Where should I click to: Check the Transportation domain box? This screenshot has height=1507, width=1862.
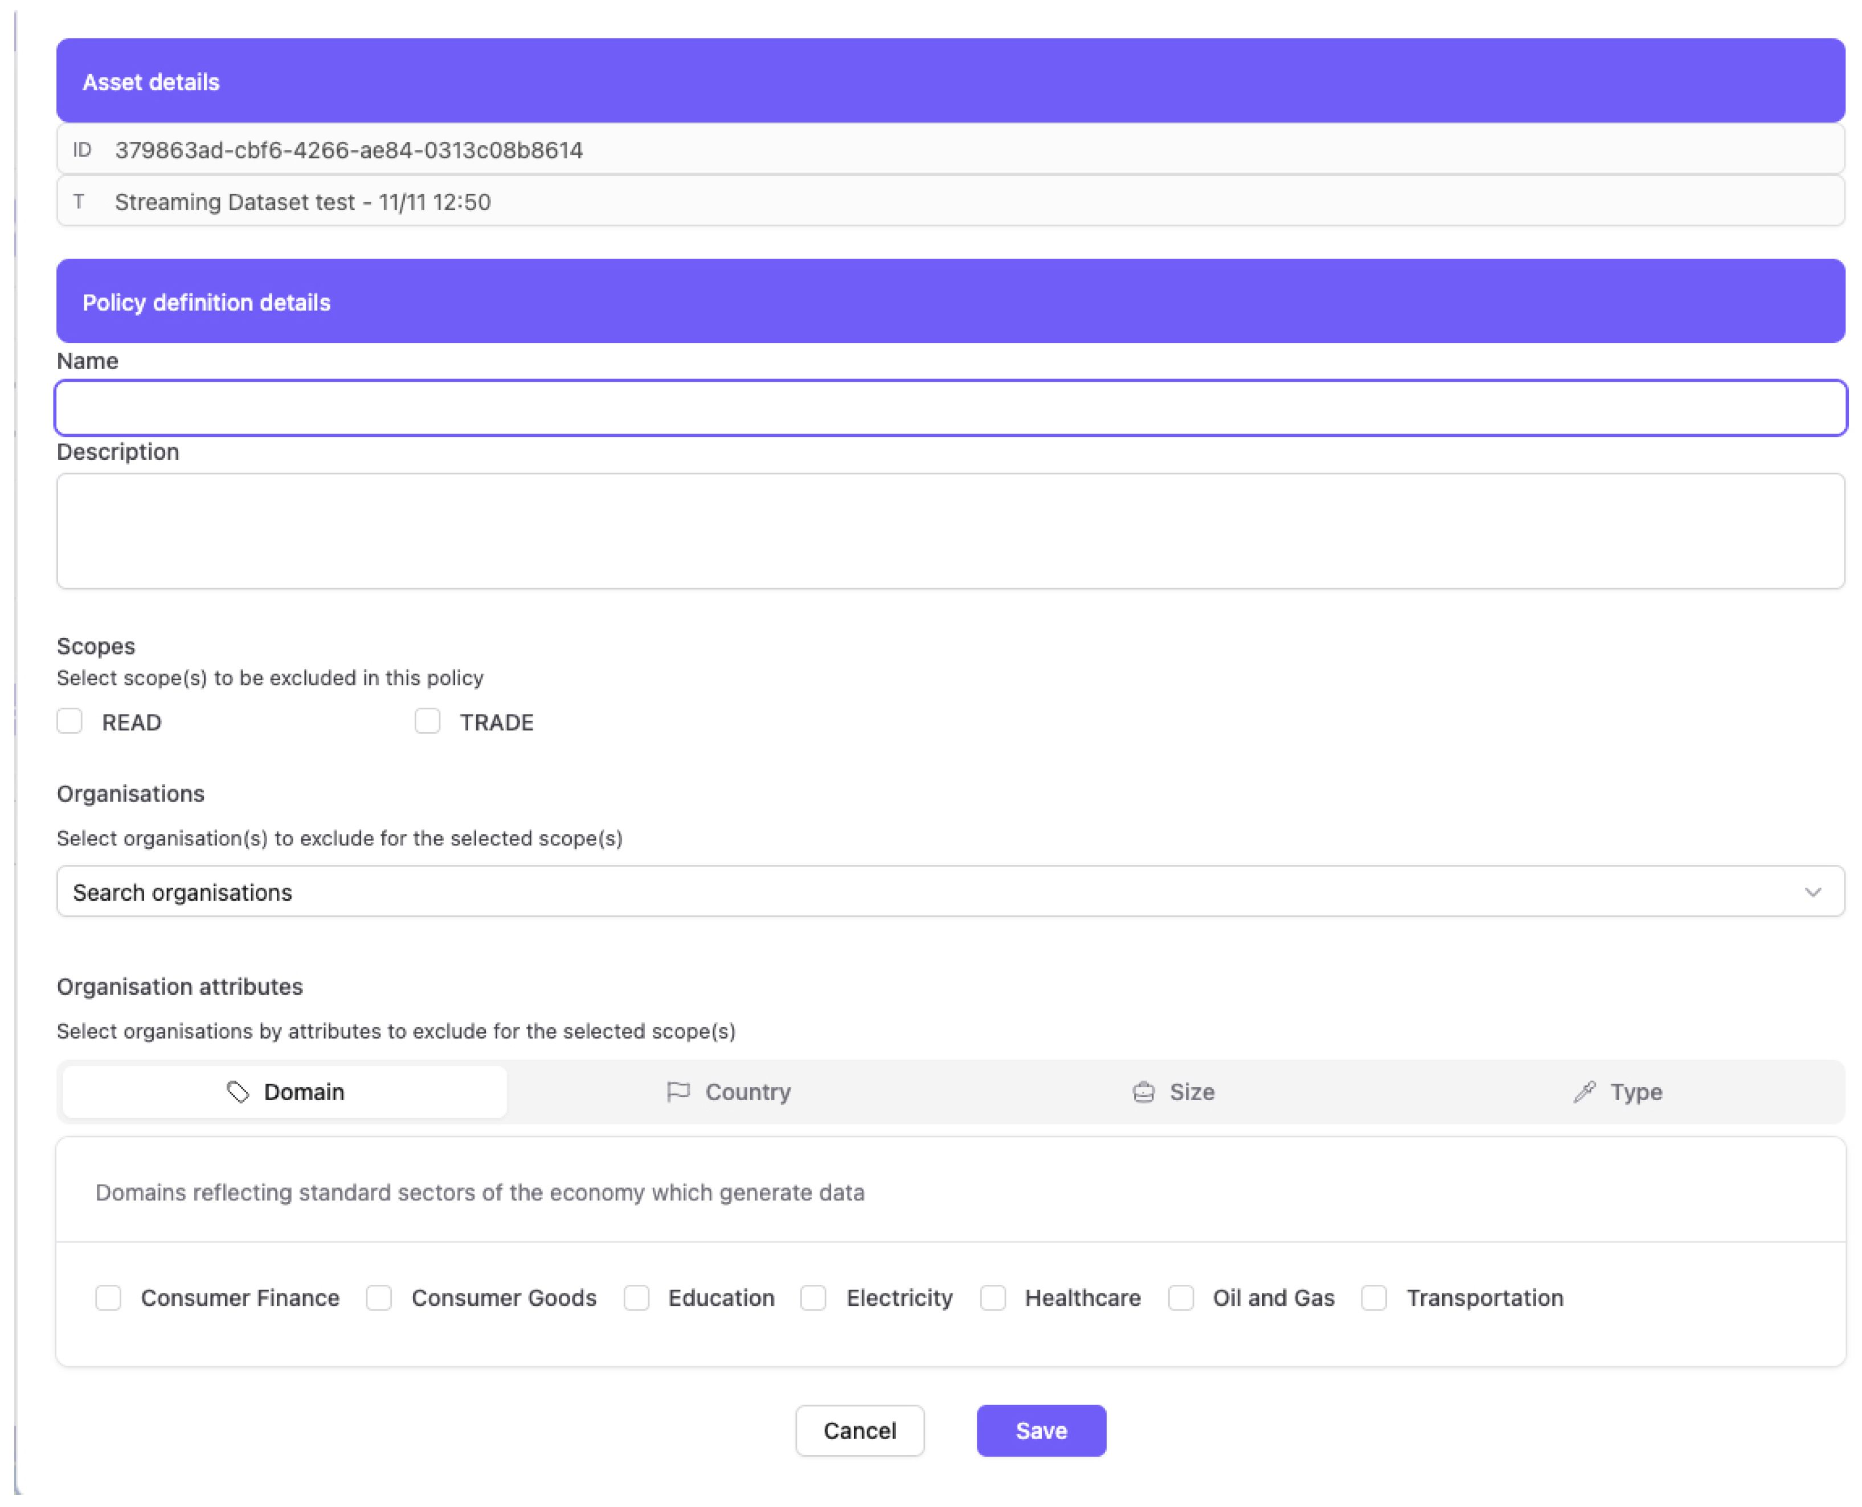click(x=1374, y=1298)
